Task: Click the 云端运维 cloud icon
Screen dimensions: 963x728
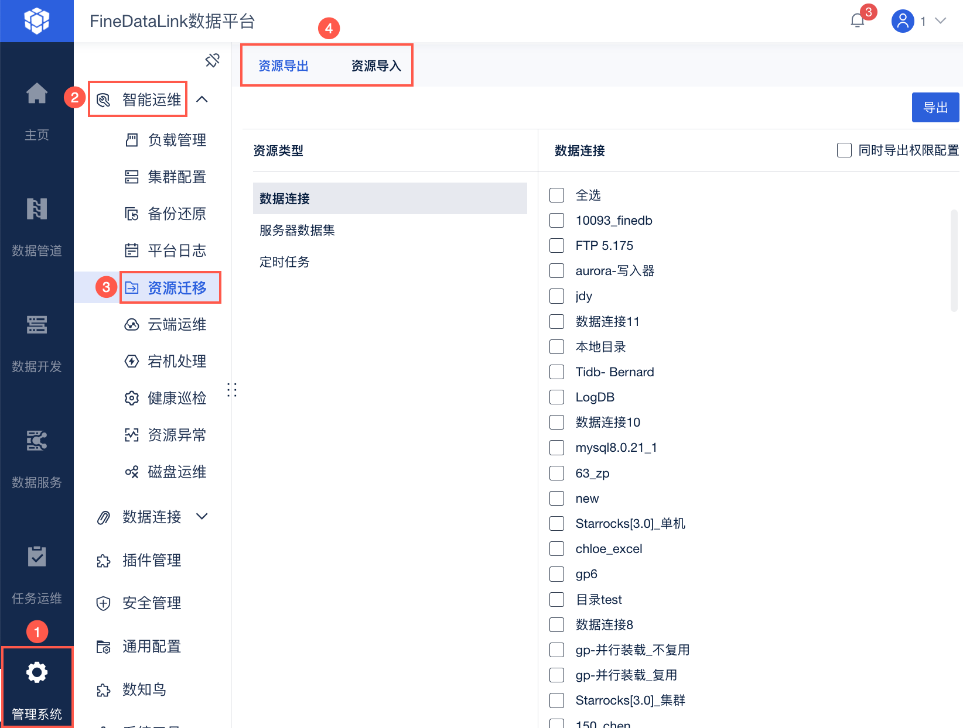Action: tap(132, 324)
